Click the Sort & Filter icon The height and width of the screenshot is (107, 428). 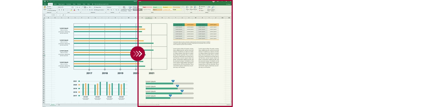[x=209, y=7]
